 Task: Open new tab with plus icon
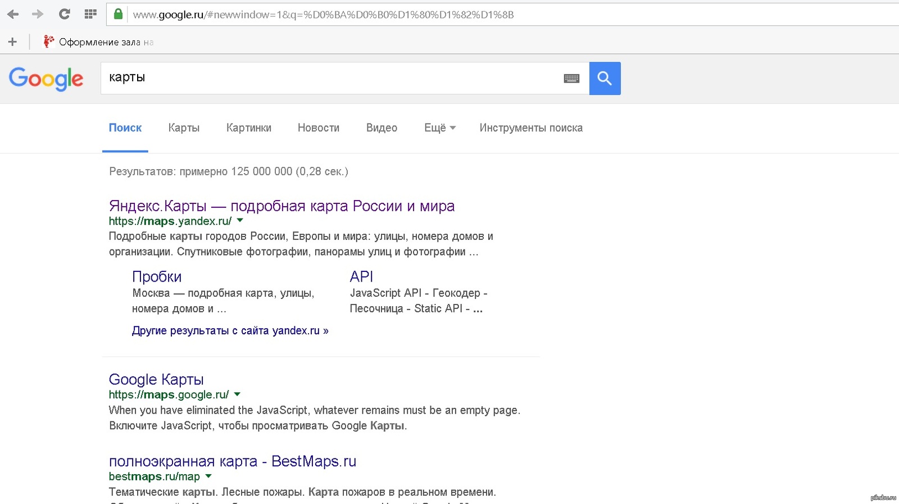tap(12, 42)
